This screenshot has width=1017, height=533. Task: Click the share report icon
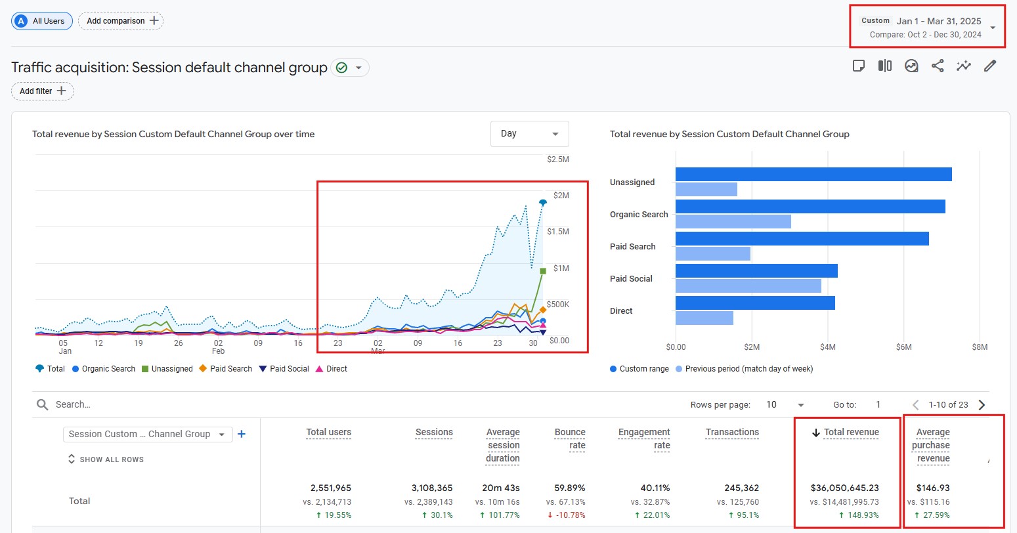938,66
